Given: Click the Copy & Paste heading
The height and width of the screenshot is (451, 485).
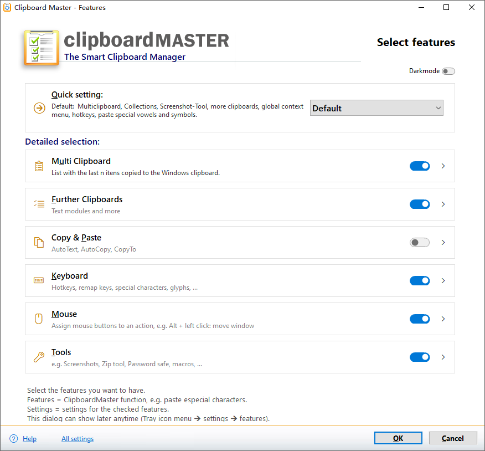Looking at the screenshot, I should 76,238.
